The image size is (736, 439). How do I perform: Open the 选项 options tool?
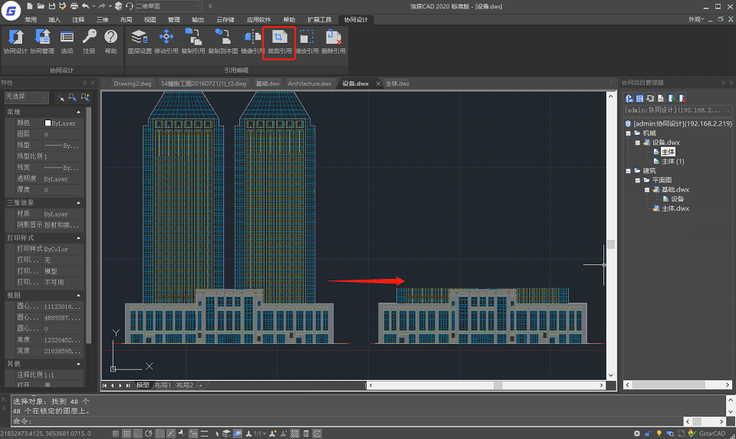(67, 41)
